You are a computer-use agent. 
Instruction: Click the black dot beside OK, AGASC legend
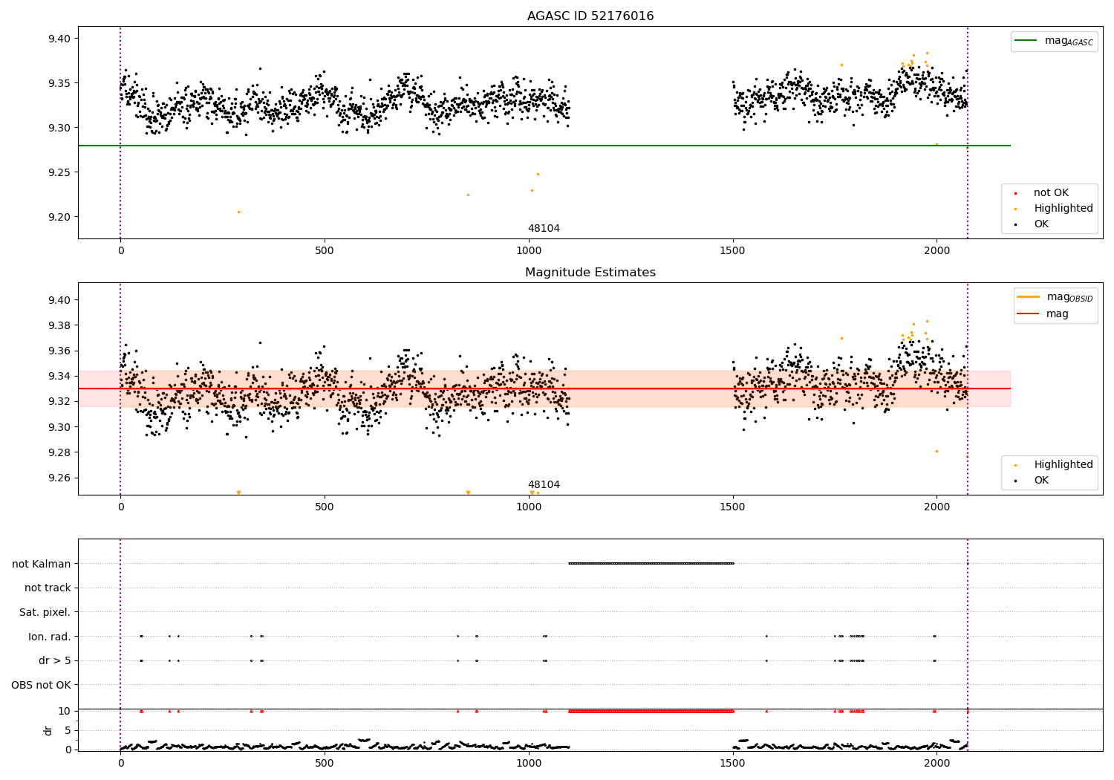1015,224
